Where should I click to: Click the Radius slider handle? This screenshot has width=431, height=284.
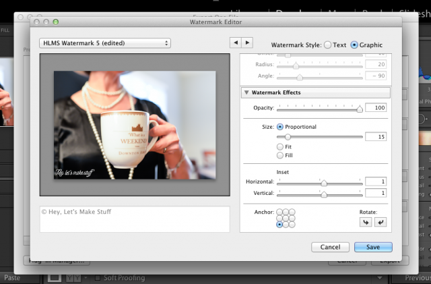coord(296,66)
